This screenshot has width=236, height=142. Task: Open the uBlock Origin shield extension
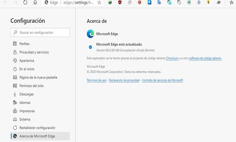click(x=120, y=2)
